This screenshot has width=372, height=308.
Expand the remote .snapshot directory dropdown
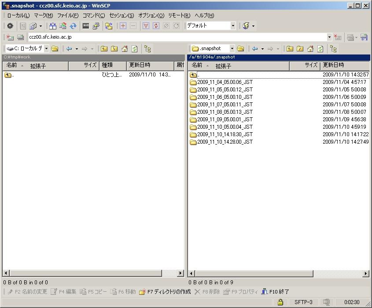[x=232, y=49]
